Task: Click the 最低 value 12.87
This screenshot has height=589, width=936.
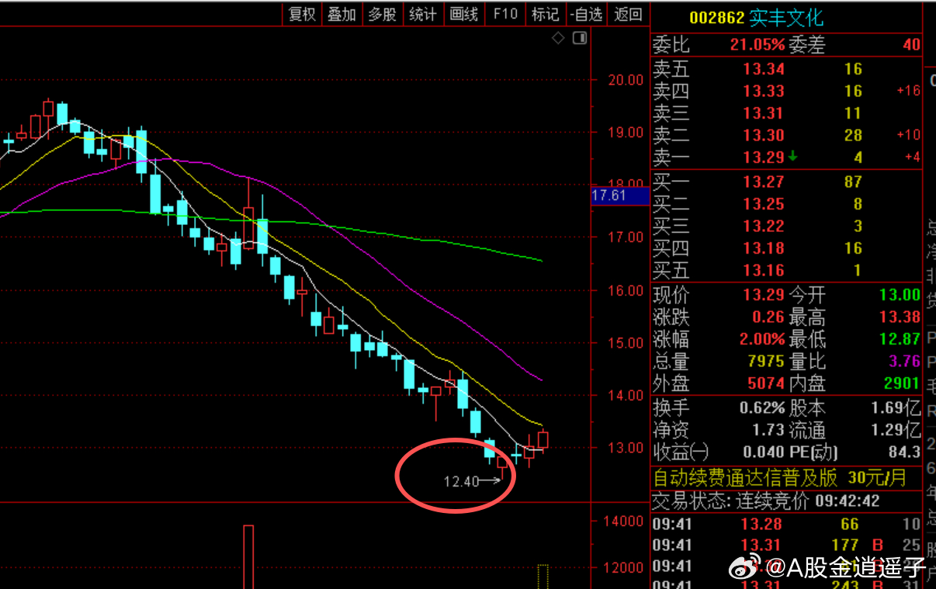Action: 900,339
